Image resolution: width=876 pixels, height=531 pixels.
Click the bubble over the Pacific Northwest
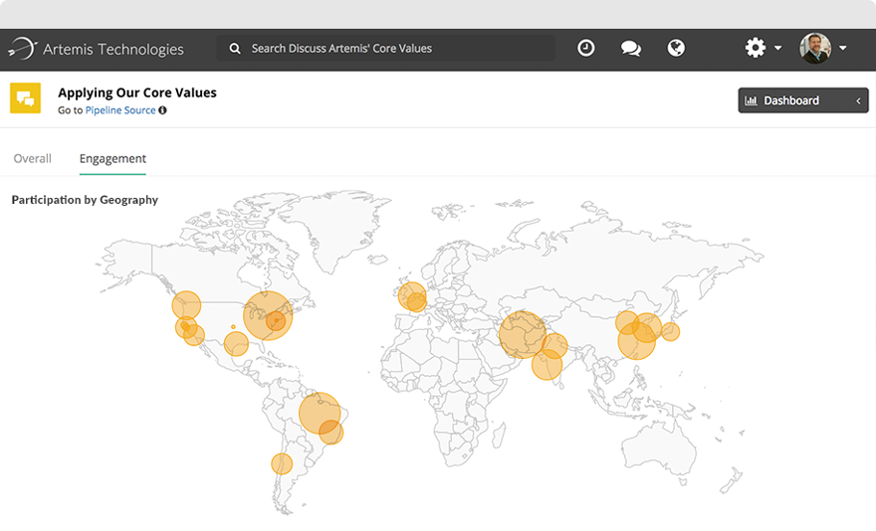coord(186,305)
